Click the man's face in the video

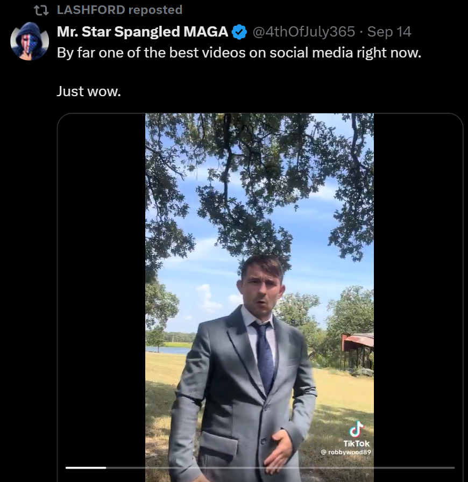pos(262,289)
